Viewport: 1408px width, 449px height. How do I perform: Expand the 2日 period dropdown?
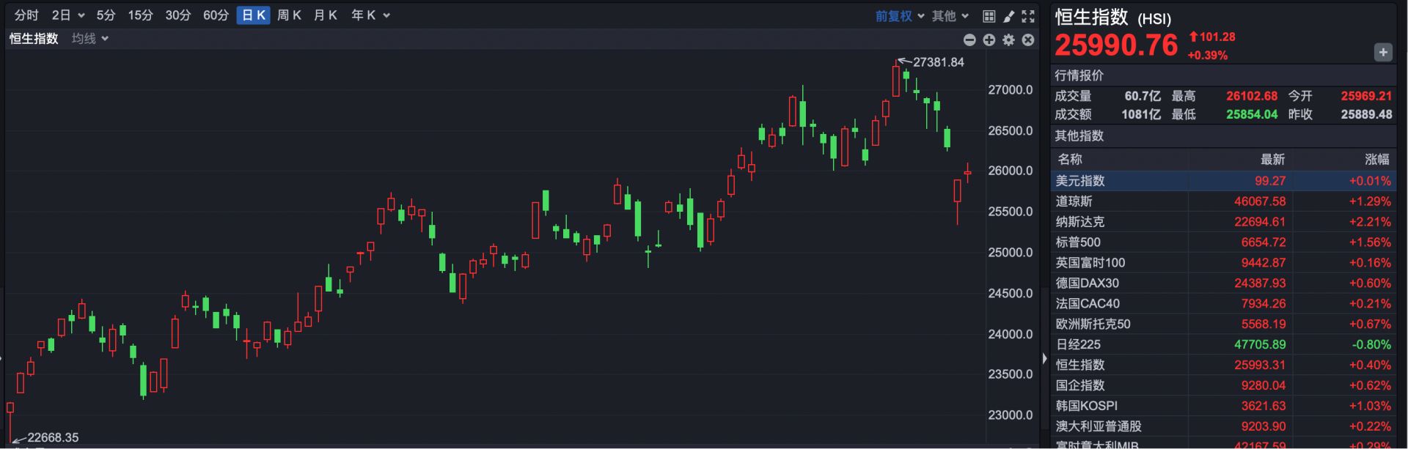pos(67,15)
